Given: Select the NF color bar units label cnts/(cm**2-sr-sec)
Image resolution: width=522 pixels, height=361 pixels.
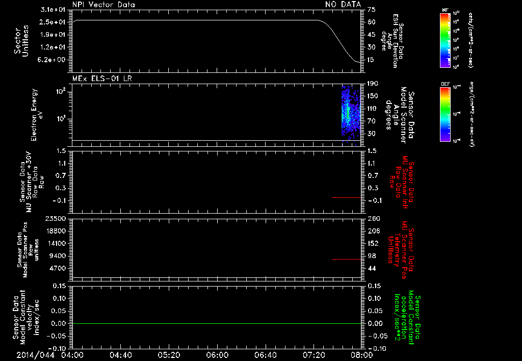Looking at the screenshot, I should (471, 40).
